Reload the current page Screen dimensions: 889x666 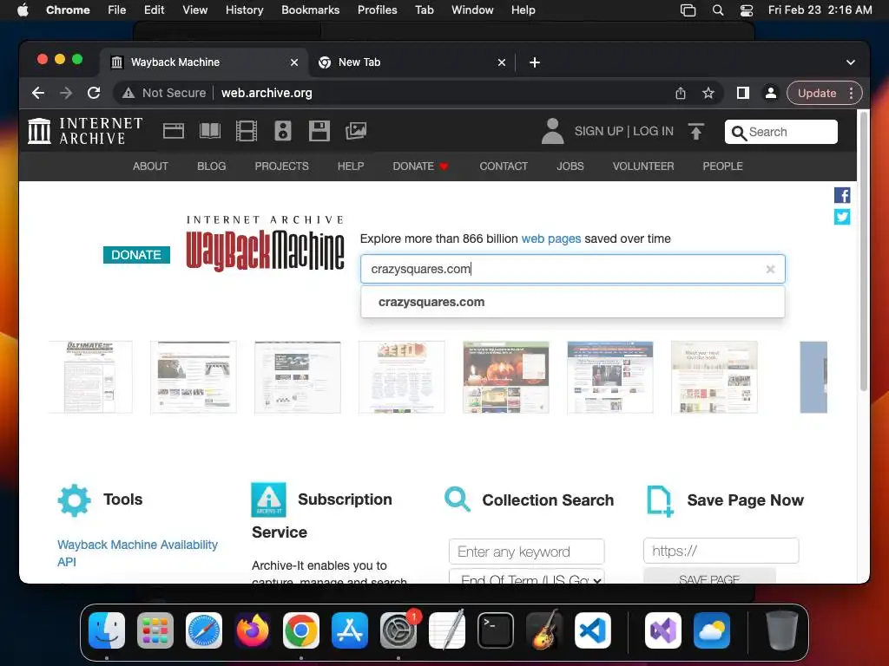click(94, 93)
